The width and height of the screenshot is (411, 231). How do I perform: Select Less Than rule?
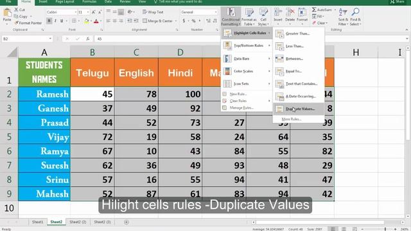[298, 46]
